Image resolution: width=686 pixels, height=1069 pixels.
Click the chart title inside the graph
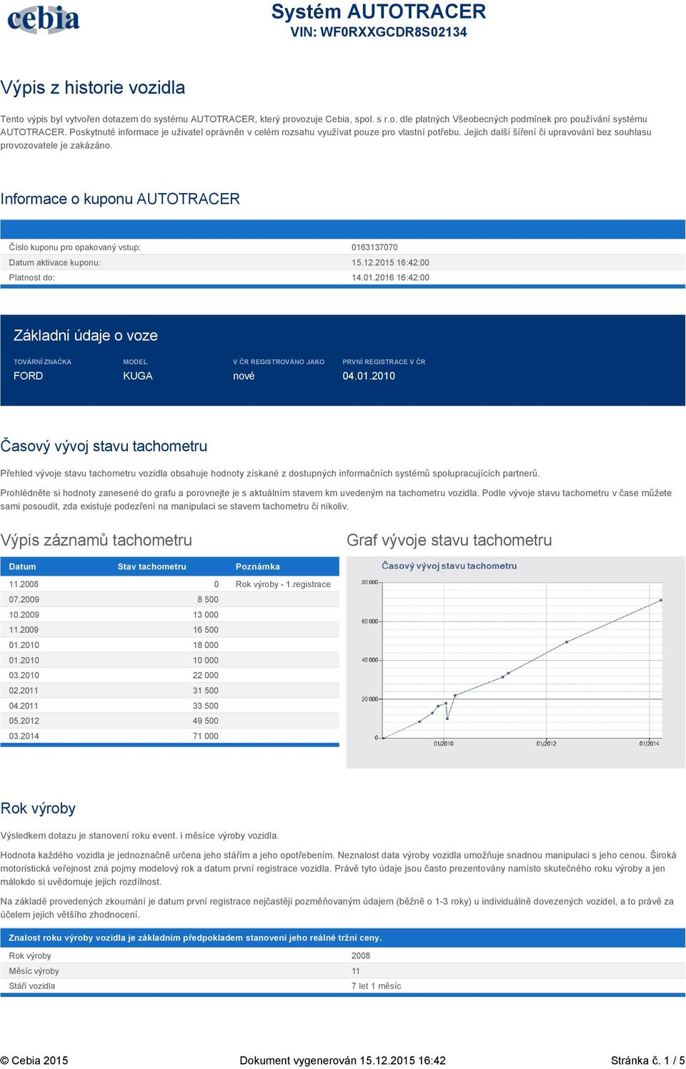pyautogui.click(x=449, y=566)
